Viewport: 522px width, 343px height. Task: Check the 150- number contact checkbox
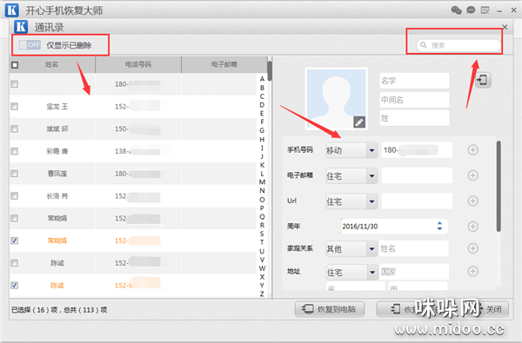14,129
